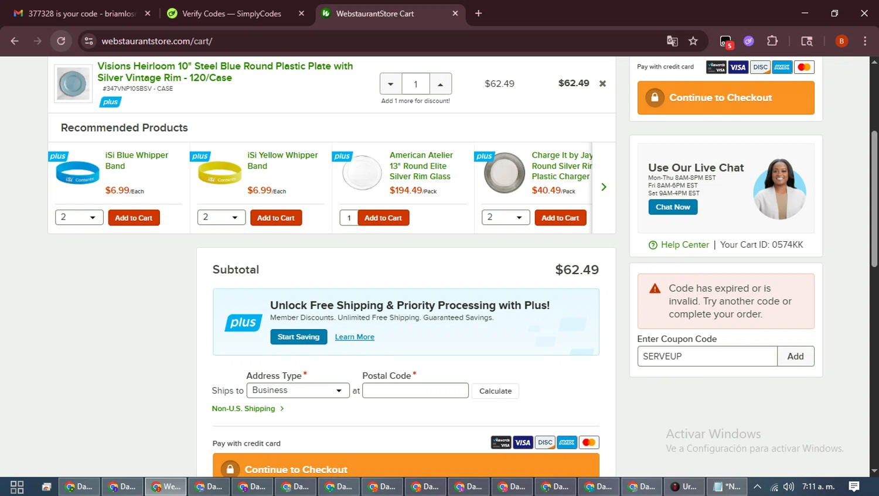Add iSi Yellow Whipper Band to cart
The width and height of the screenshot is (879, 496).
276,218
